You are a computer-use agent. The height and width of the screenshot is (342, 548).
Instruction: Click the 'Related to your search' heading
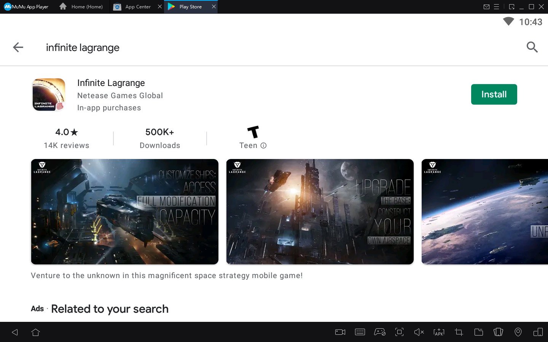[110, 309]
